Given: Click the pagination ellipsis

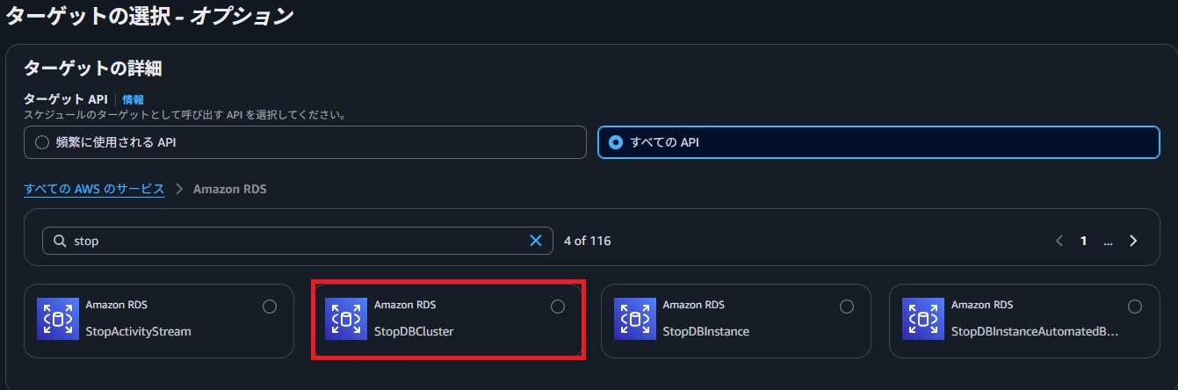Looking at the screenshot, I should click(1109, 242).
